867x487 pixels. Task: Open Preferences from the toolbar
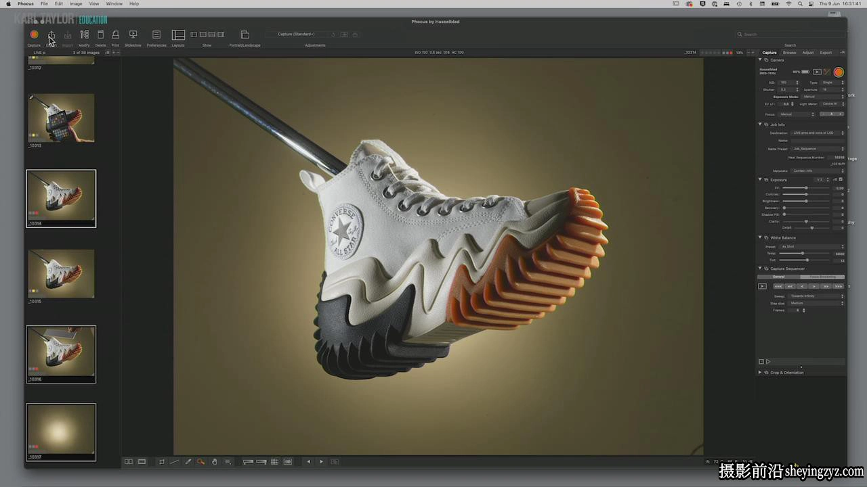(x=156, y=34)
